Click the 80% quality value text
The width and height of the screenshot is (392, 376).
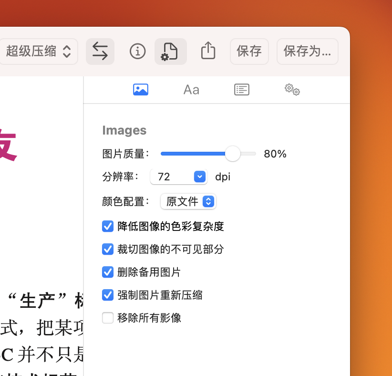click(275, 154)
